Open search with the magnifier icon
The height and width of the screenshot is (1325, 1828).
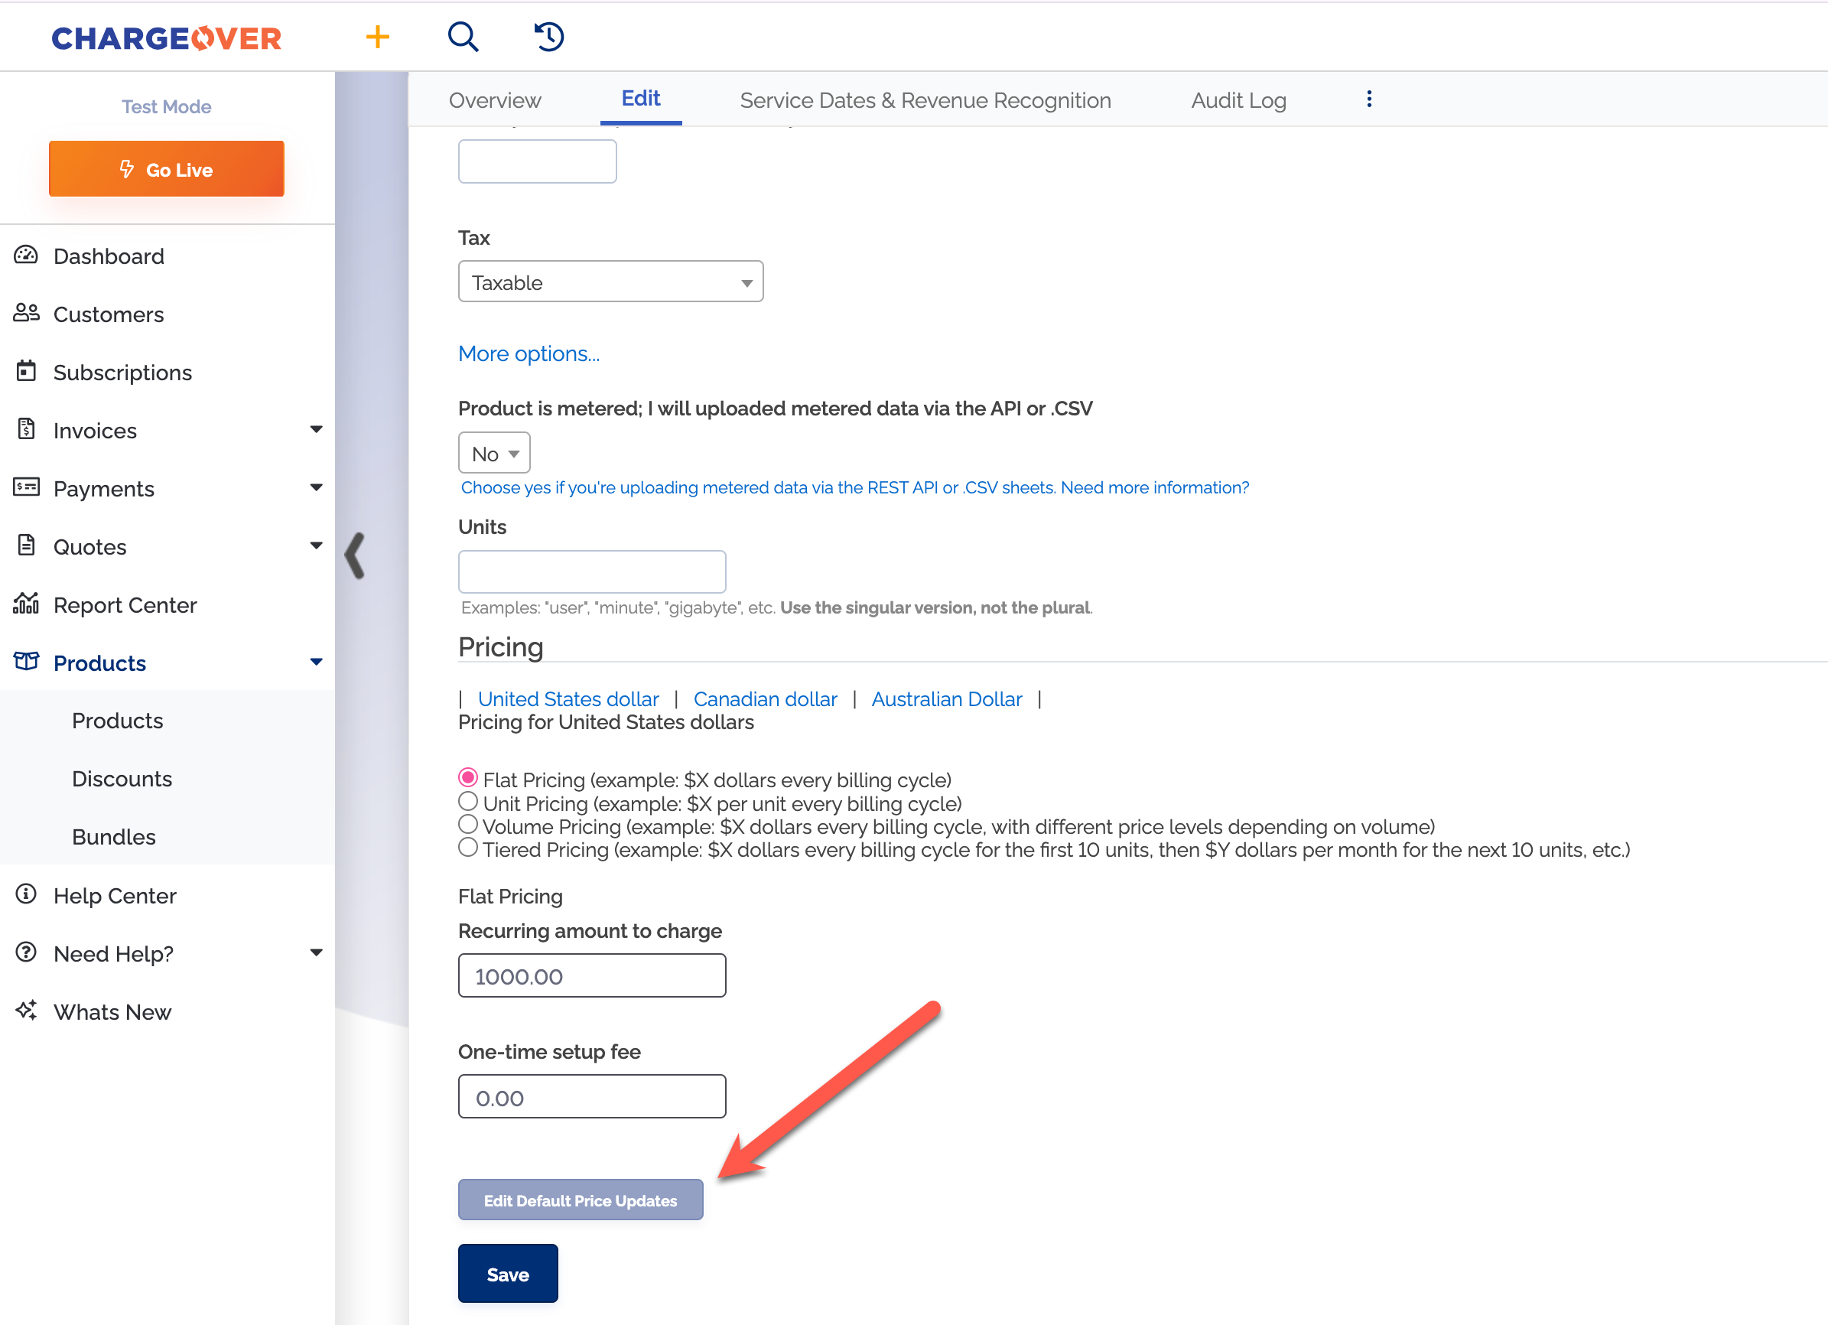463,37
